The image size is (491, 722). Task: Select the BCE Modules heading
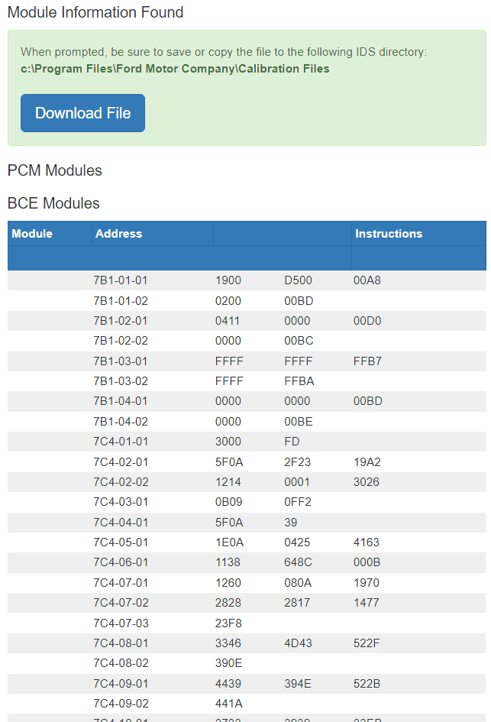[x=53, y=203]
